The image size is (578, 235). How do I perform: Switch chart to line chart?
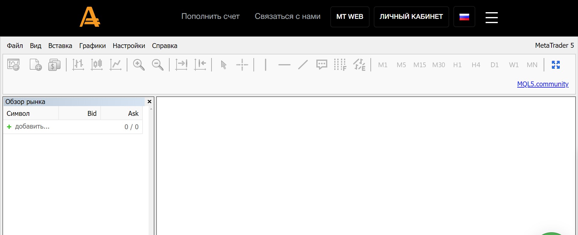(115, 64)
